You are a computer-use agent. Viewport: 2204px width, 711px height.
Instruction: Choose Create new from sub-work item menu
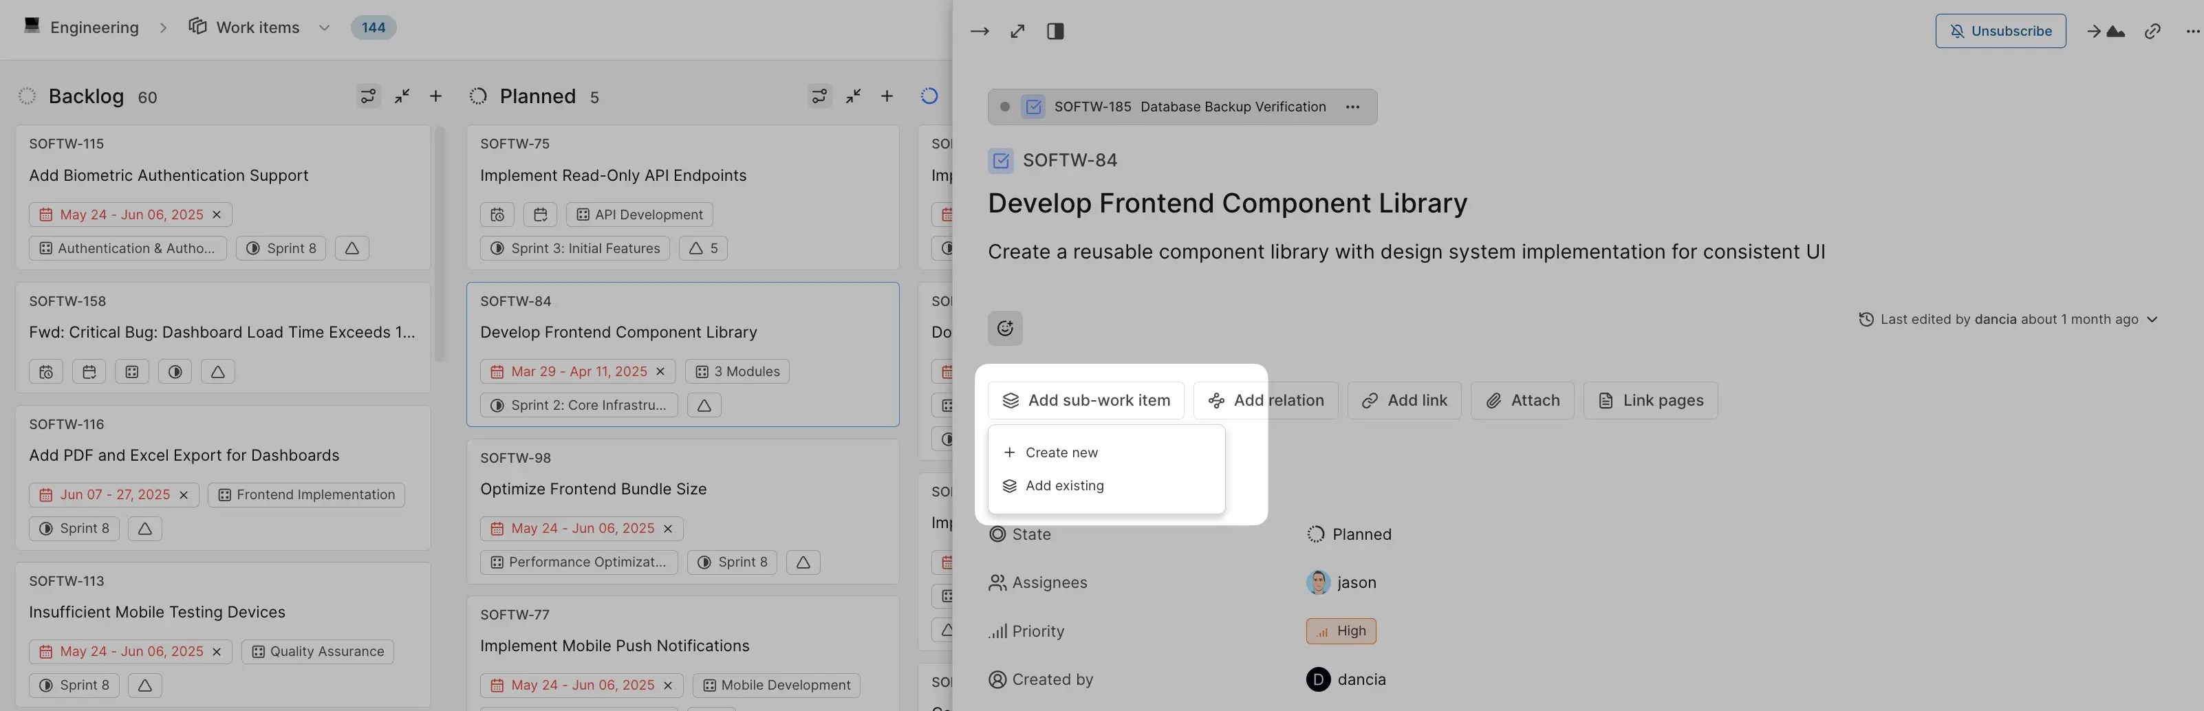click(1105, 452)
